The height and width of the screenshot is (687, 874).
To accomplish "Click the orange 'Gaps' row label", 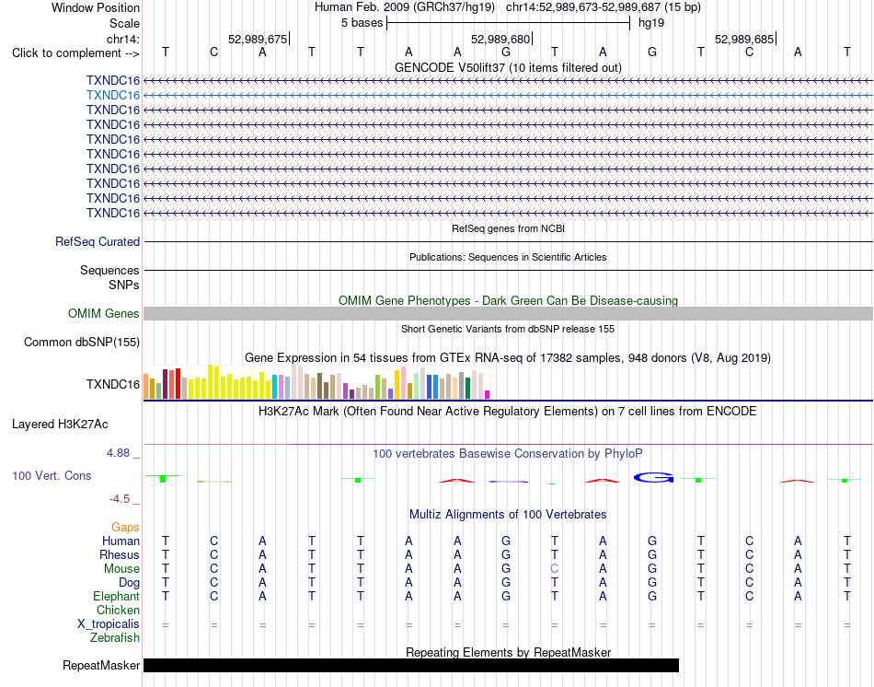I will click(125, 527).
